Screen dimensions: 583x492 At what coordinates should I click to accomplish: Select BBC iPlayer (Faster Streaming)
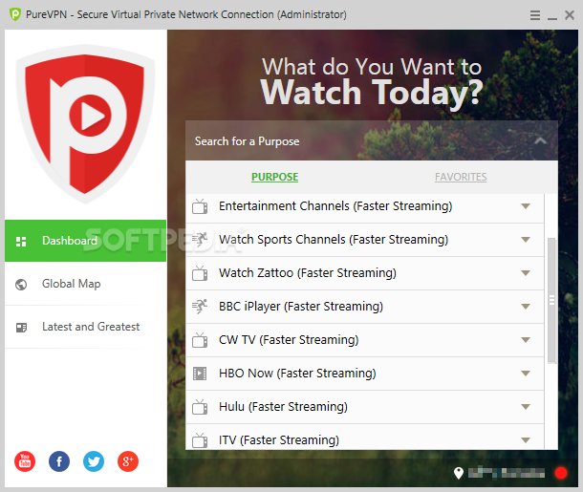365,307
